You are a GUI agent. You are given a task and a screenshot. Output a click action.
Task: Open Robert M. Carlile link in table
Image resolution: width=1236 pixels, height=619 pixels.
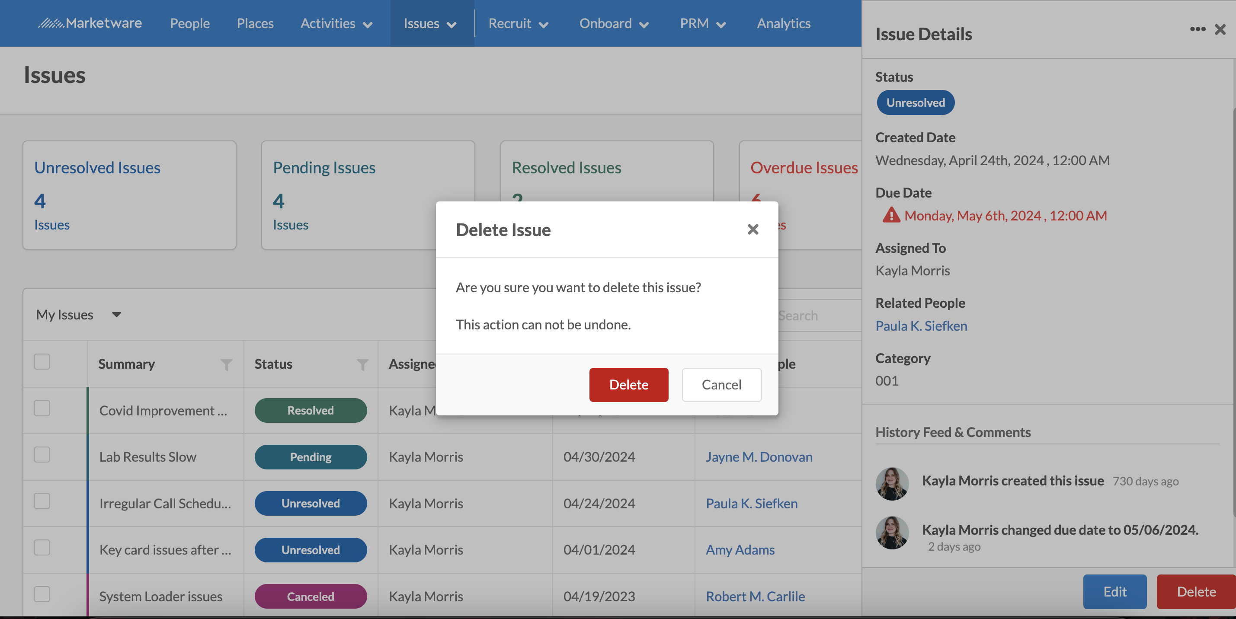(x=755, y=597)
